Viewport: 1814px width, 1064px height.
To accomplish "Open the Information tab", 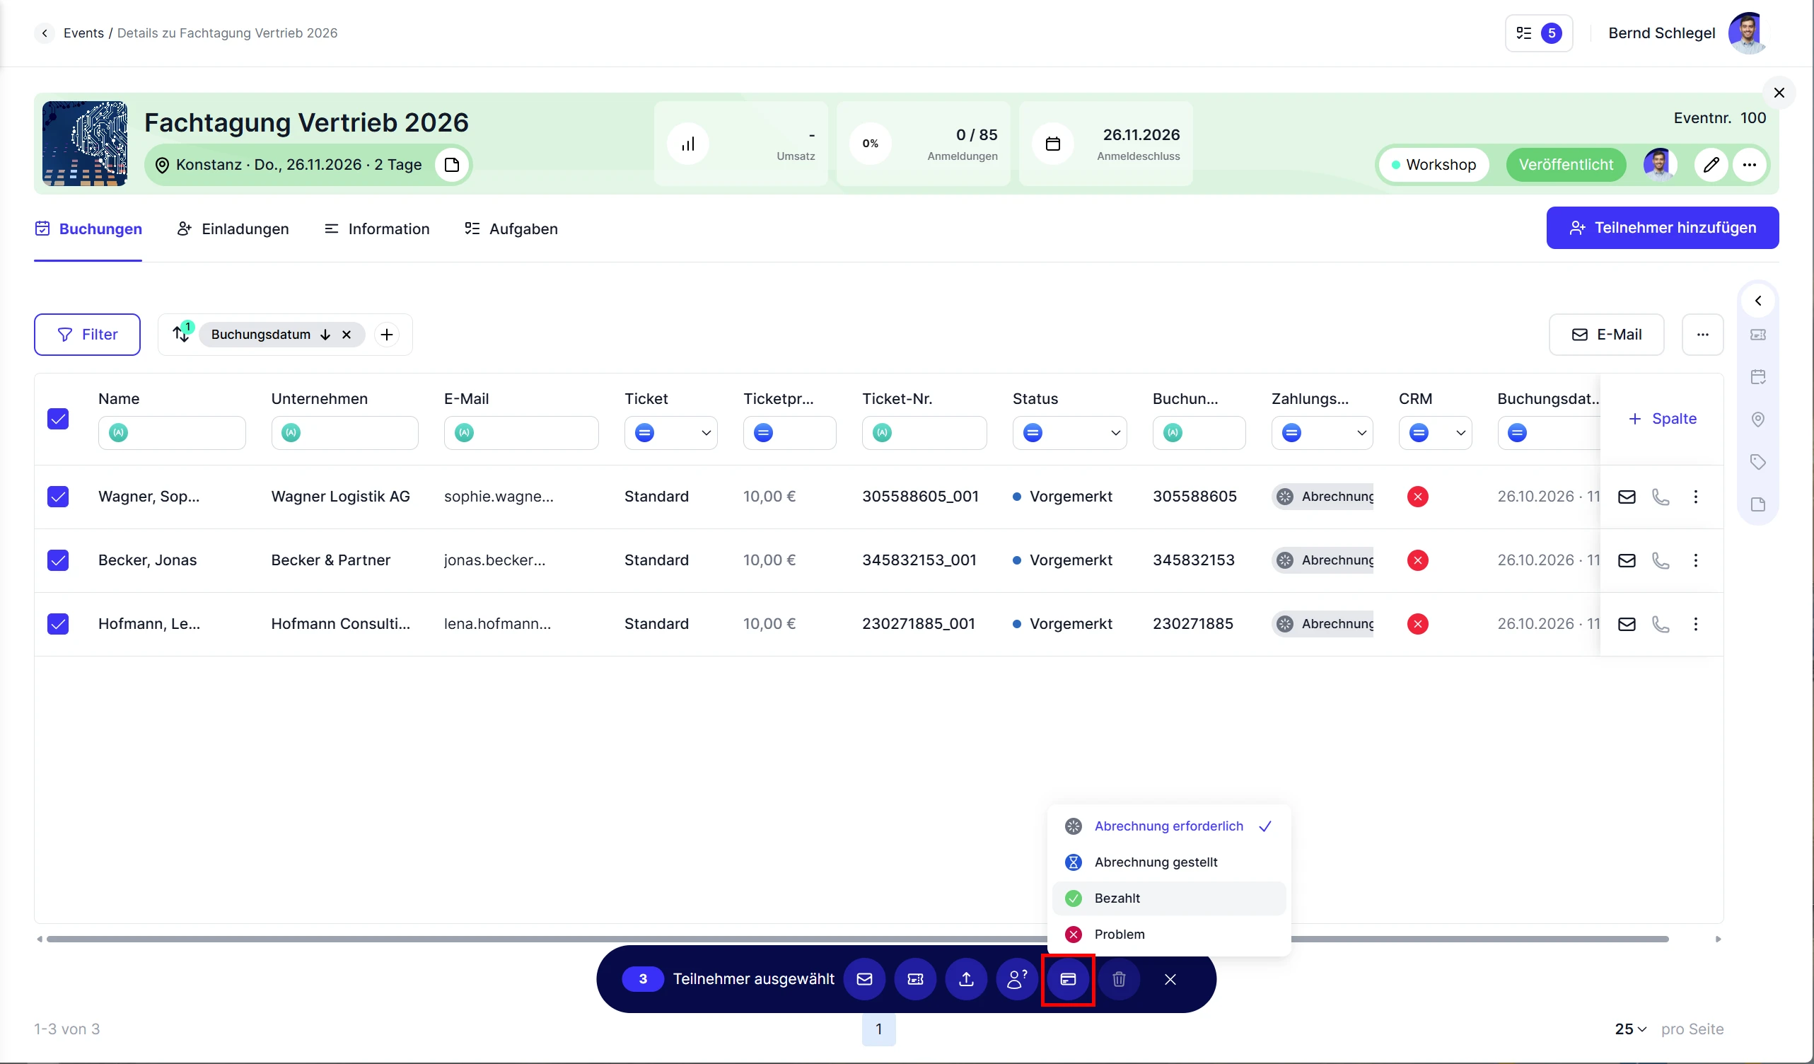I will point(376,229).
